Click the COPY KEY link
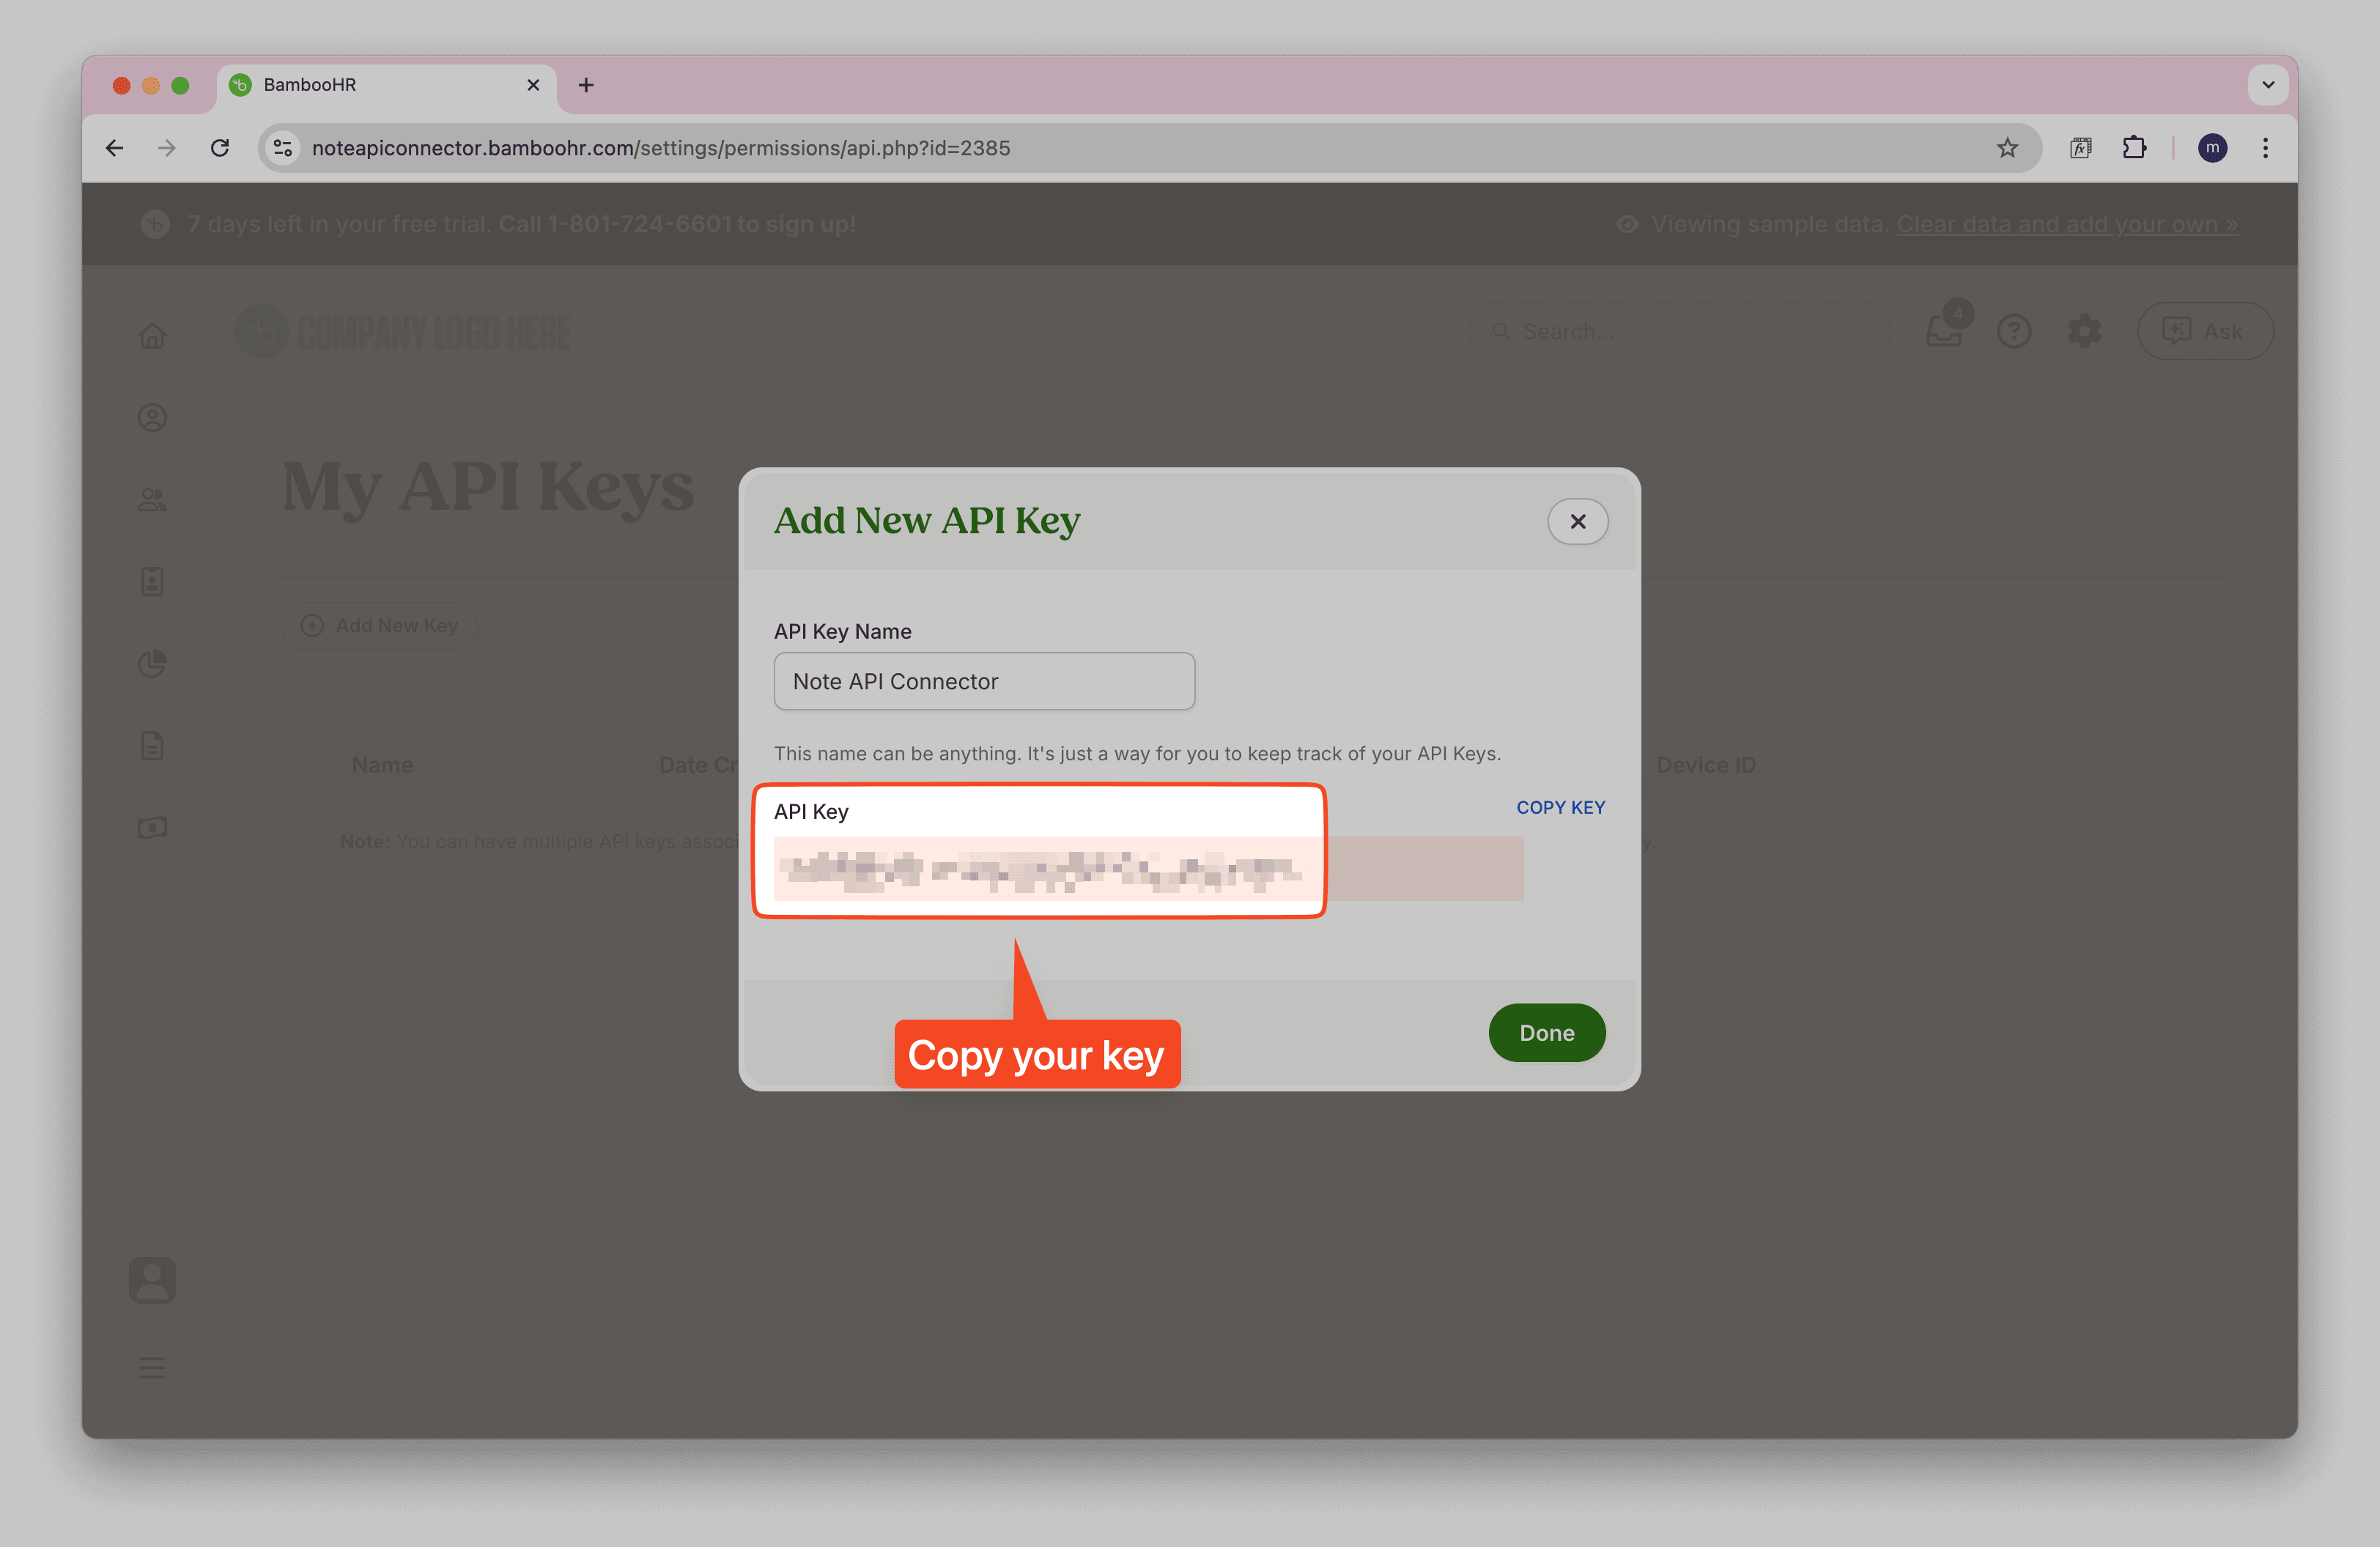Image resolution: width=2380 pixels, height=1547 pixels. click(x=1560, y=807)
